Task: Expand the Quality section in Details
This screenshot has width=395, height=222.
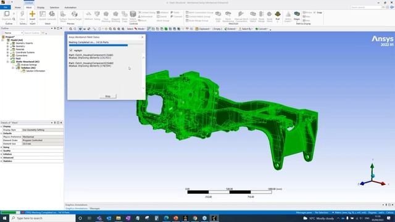Action: 1,150
